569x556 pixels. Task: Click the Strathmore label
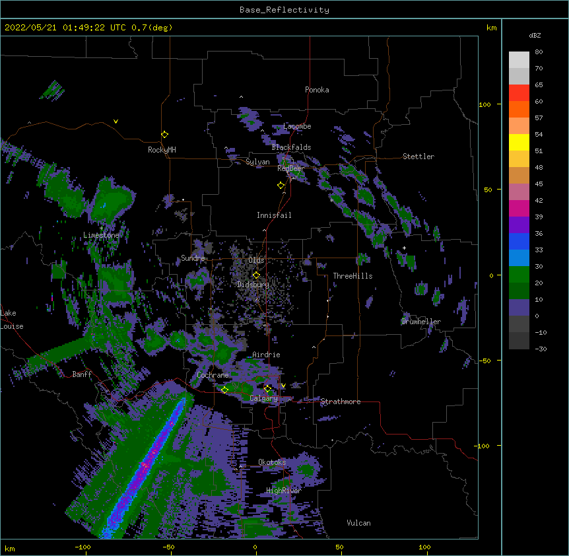(x=341, y=401)
